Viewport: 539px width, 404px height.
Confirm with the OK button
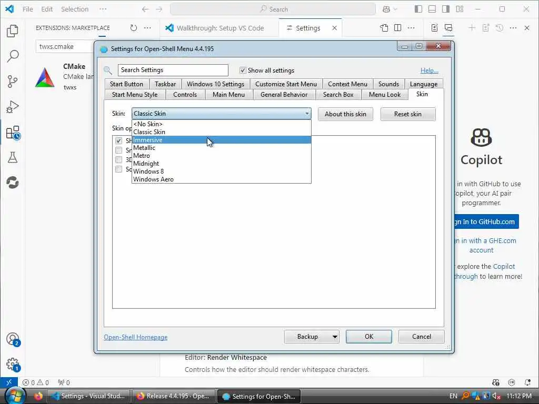(x=369, y=337)
